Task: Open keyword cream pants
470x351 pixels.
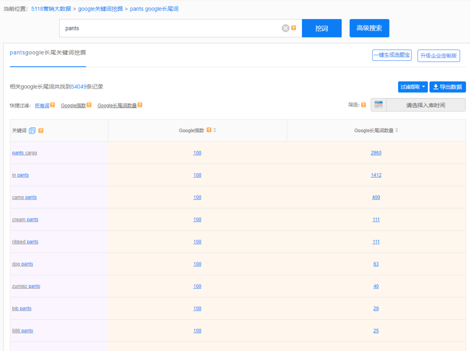Action: (25, 220)
